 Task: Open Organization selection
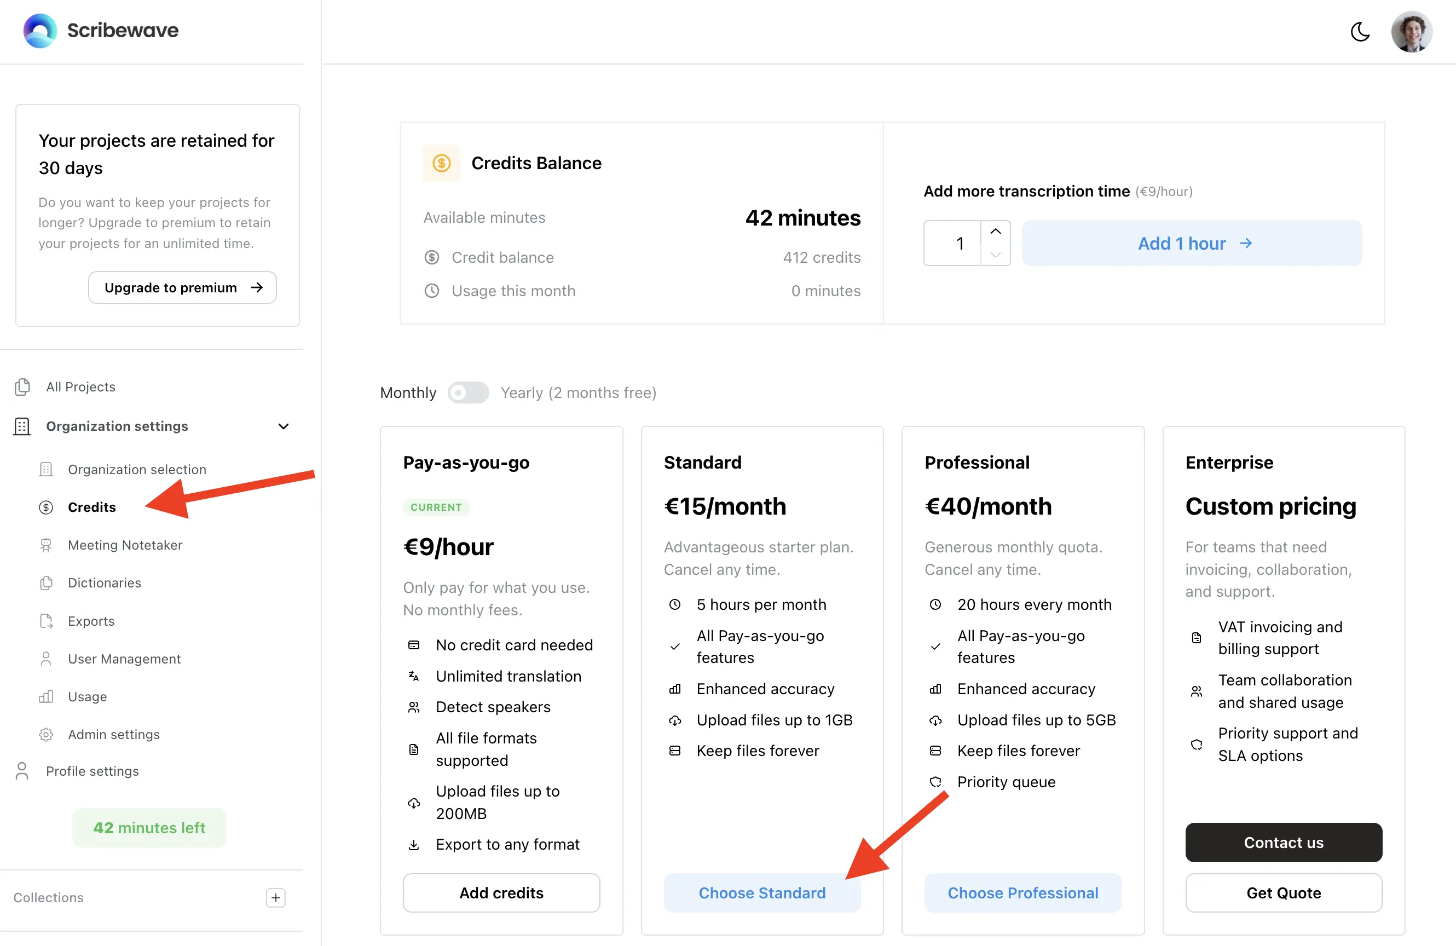[137, 469]
